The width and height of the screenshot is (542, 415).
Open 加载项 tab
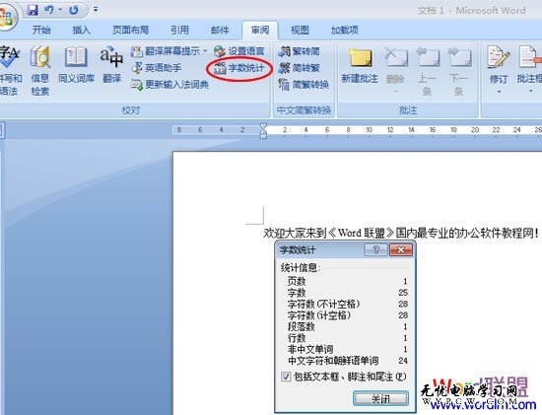[345, 31]
